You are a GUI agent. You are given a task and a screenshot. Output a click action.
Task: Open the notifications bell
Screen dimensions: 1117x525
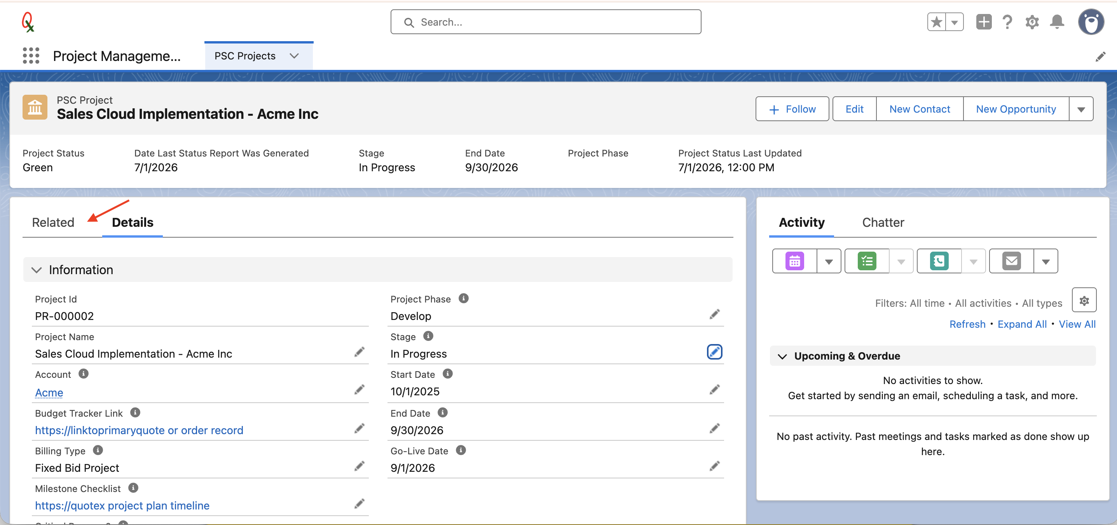tap(1057, 22)
